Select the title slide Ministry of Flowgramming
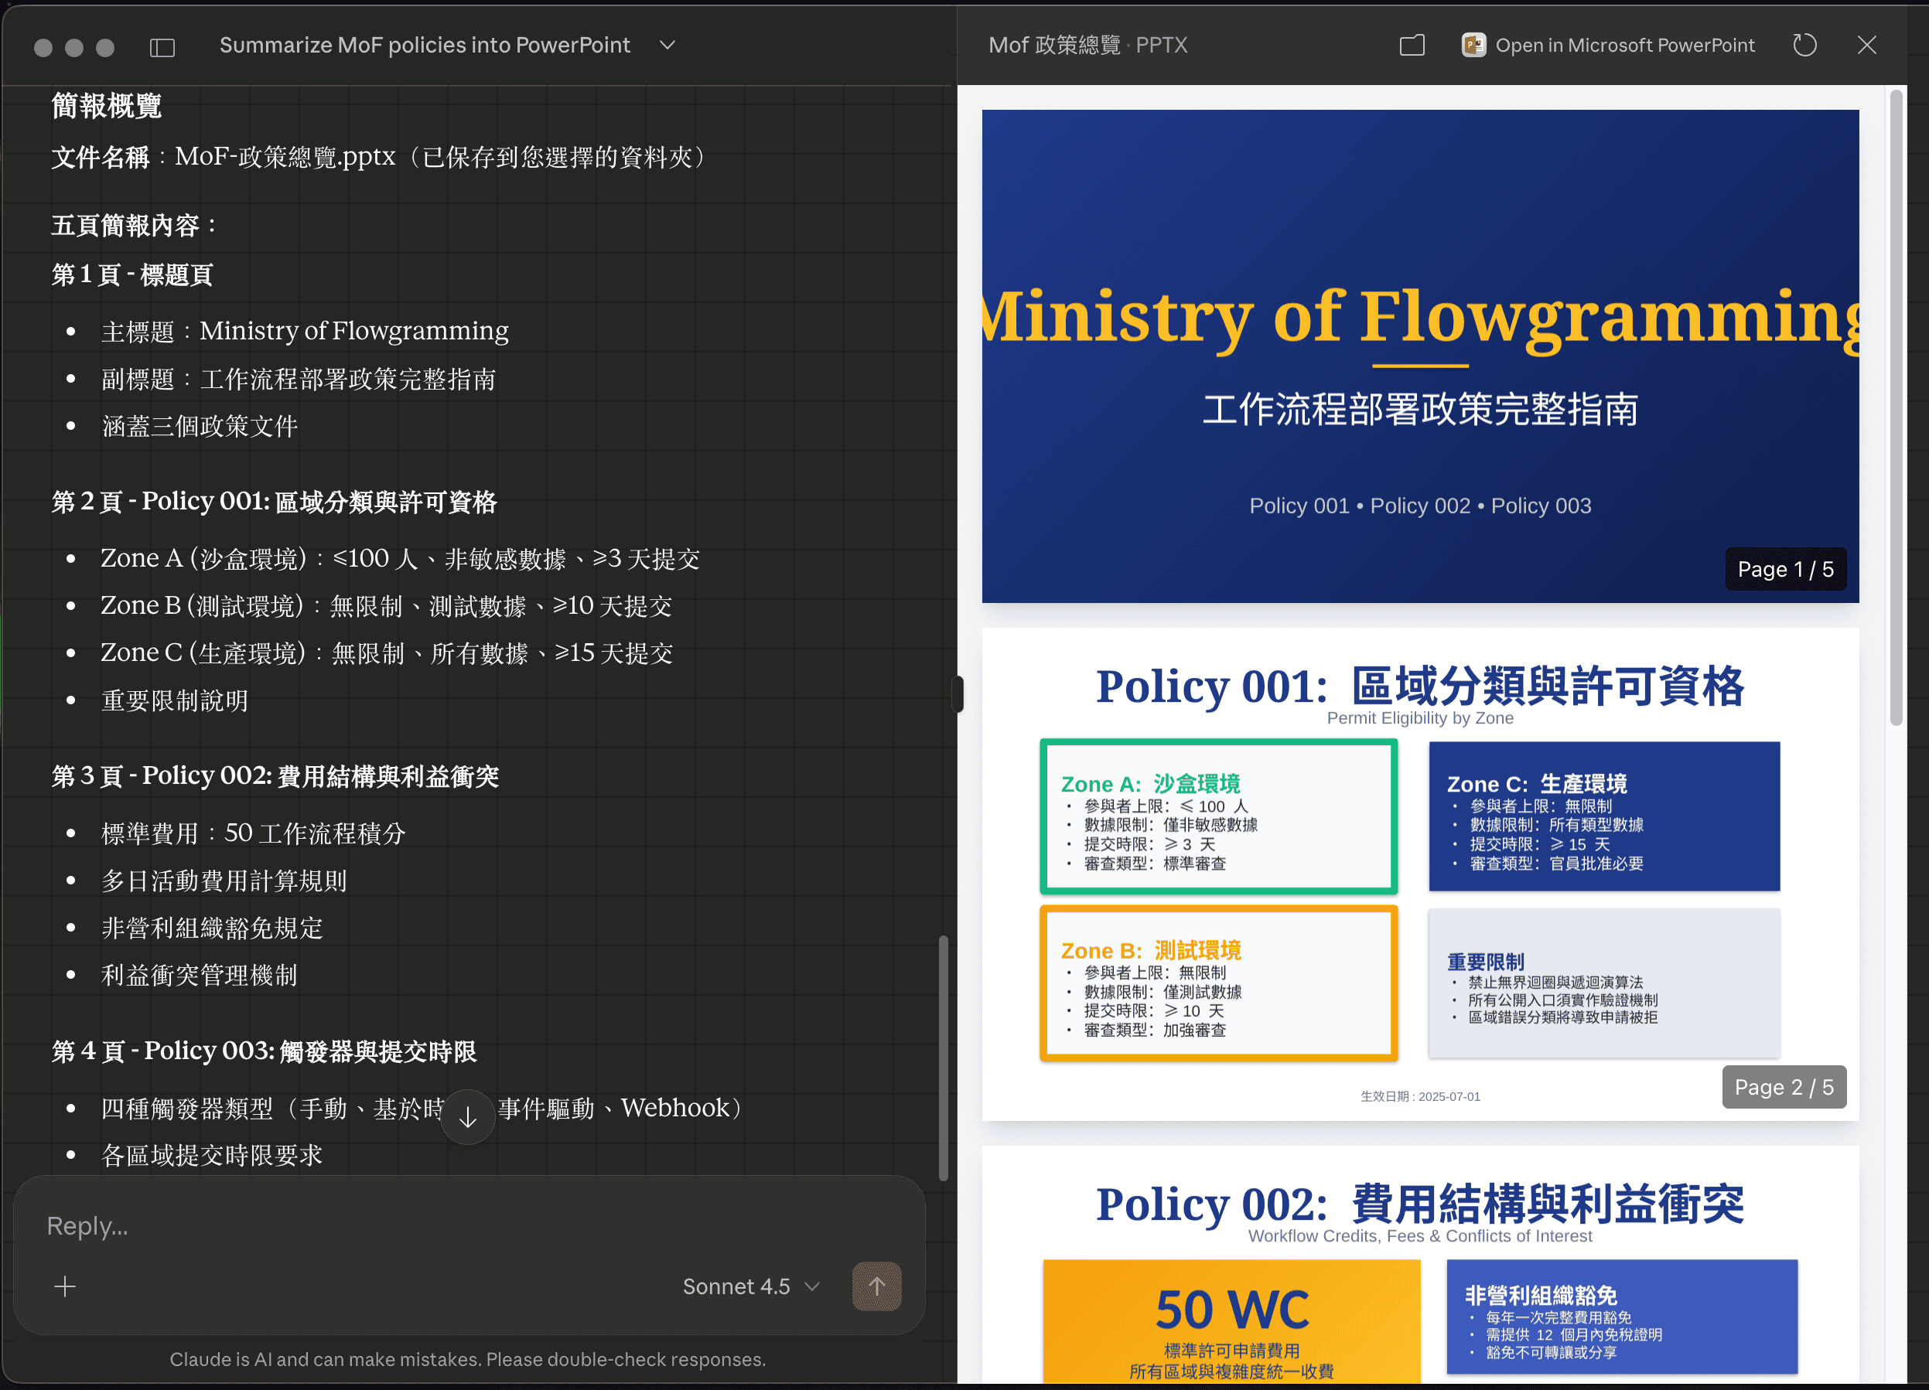The height and width of the screenshot is (1390, 1929). pyautogui.click(x=1419, y=319)
